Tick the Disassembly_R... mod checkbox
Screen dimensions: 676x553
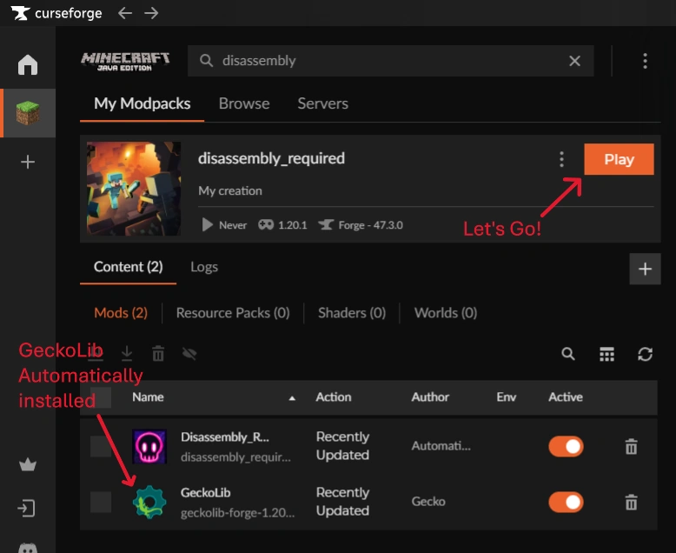[x=101, y=446]
